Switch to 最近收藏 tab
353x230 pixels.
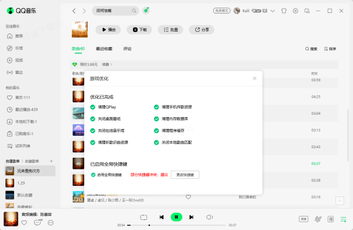coord(104,49)
